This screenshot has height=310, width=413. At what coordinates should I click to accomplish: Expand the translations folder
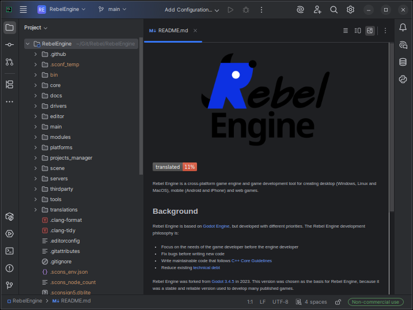tap(36, 210)
